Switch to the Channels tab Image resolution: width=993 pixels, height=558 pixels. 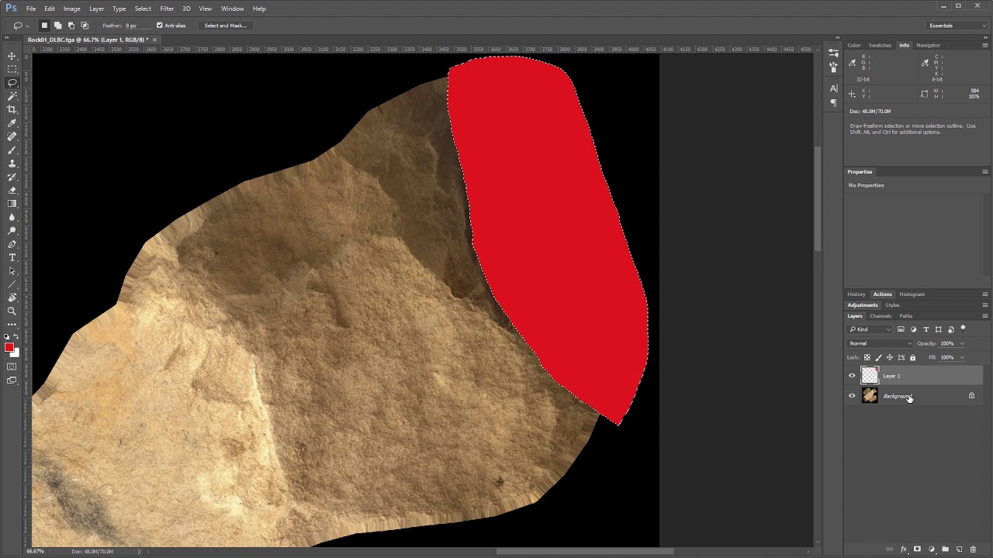click(881, 316)
